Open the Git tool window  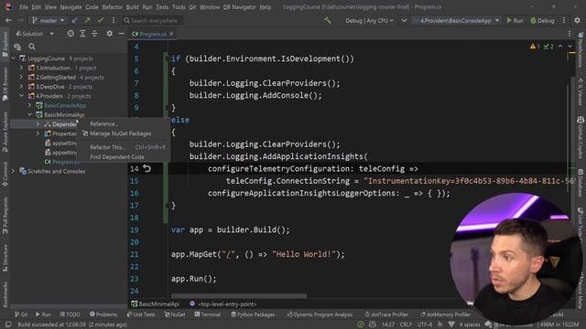(x=21, y=314)
